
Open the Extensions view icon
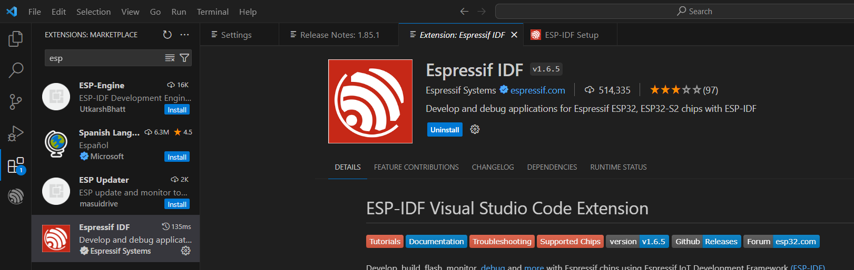pos(16,165)
